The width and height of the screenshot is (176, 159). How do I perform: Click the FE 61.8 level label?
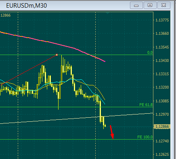pos(146,105)
